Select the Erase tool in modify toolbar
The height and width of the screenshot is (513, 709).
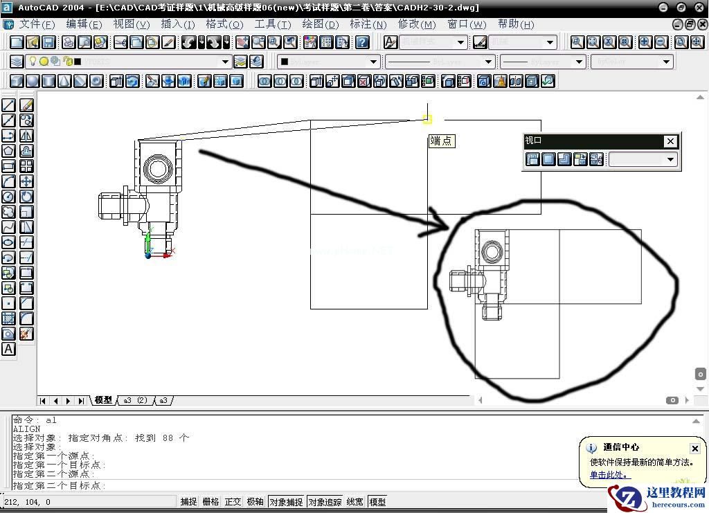coord(26,105)
